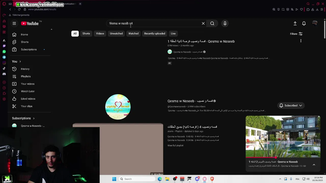Click the snapshot selection toolbar icon
The image size is (326, 183).
(283, 9)
